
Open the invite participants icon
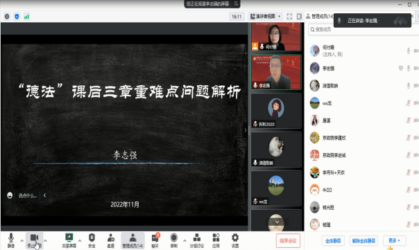(x=110, y=240)
